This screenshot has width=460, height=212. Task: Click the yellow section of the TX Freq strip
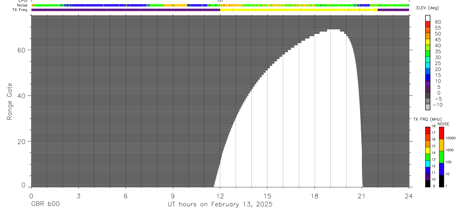pyautogui.click(x=299, y=10)
